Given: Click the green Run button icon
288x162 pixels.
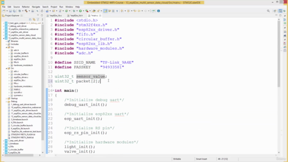Looking at the screenshot, I should point(80,11).
